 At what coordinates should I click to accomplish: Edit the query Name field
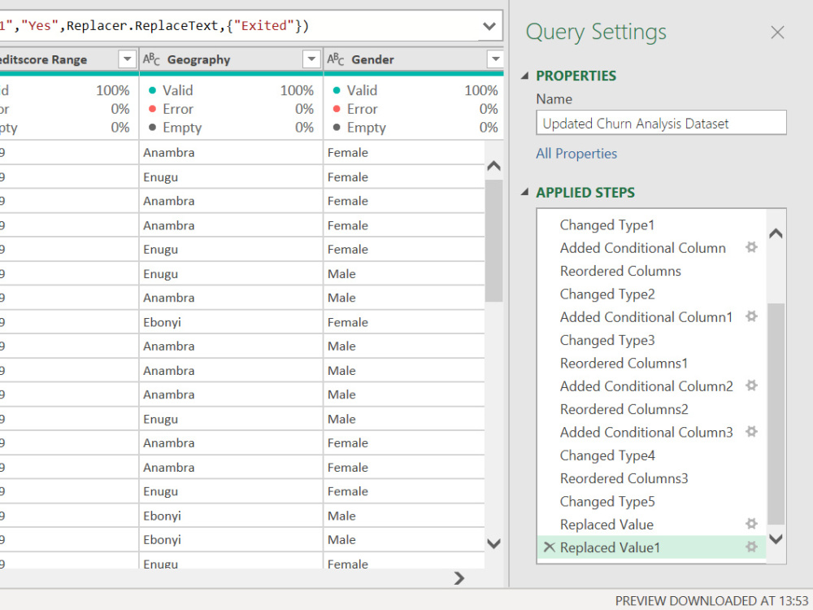tap(661, 123)
